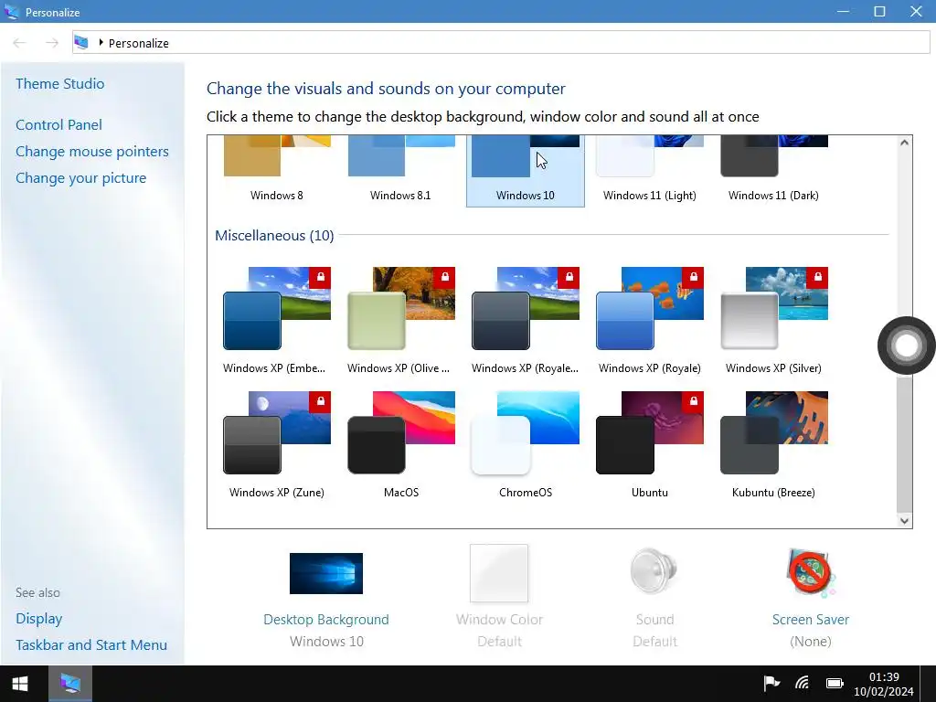
Task: Click the red lock badge on Windows XP (Silver)
Action: pyautogui.click(x=817, y=278)
